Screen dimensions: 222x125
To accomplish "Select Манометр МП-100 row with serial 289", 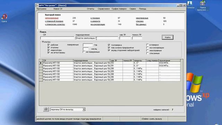I will [x=110, y=71].
